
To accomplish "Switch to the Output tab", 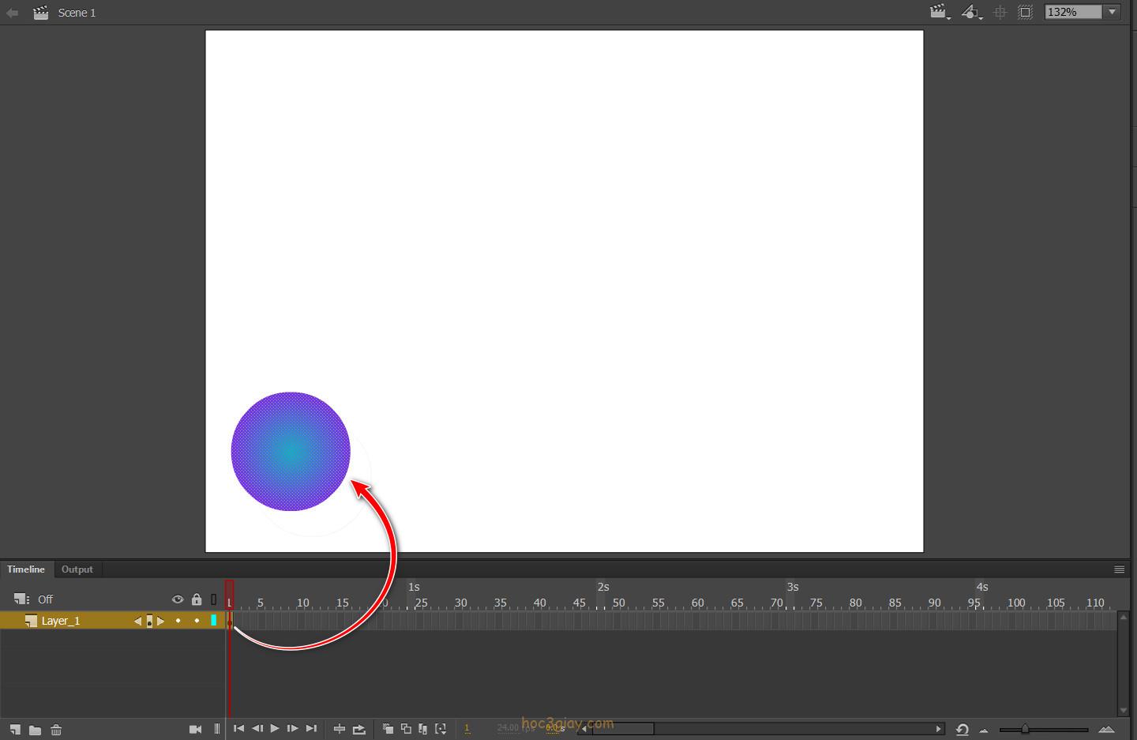I will pyautogui.click(x=77, y=569).
